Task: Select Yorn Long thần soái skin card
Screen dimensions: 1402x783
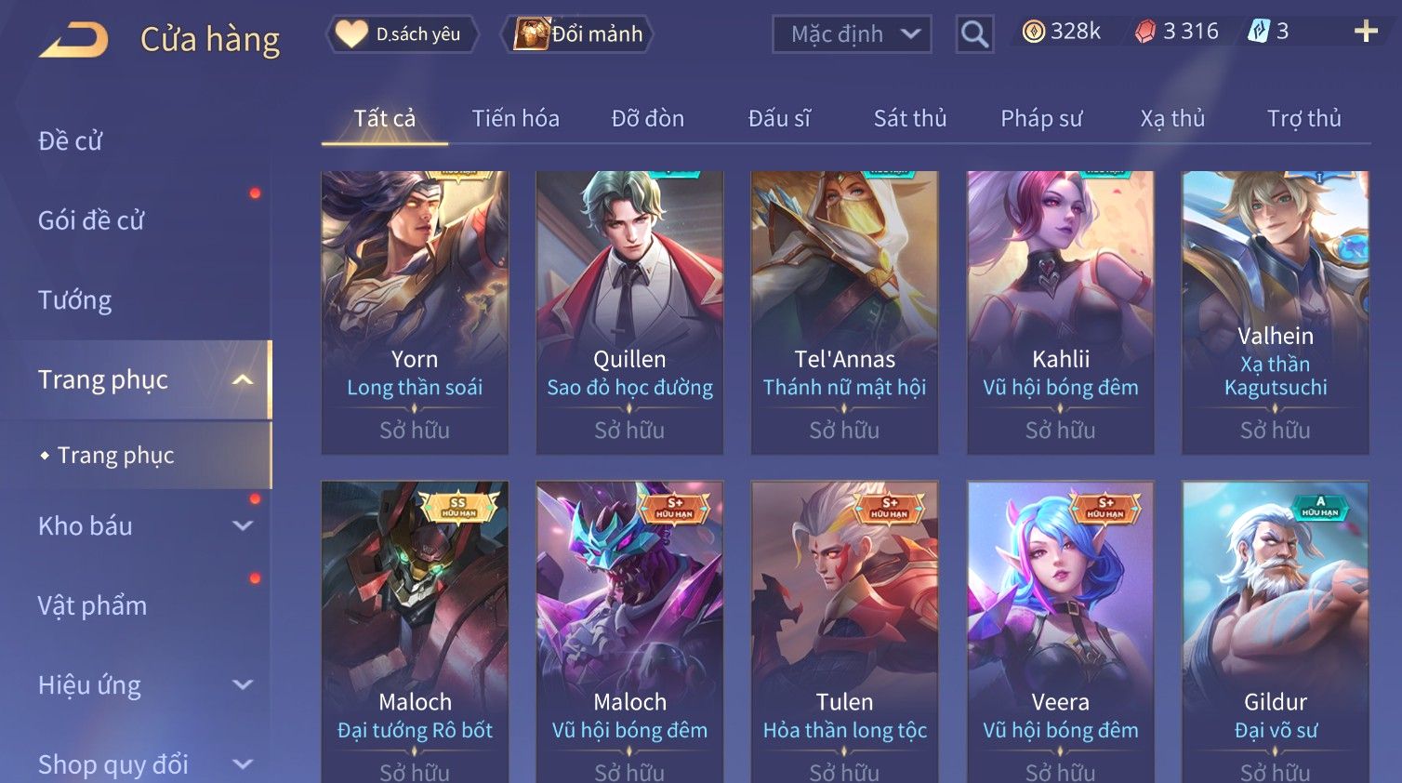Action: point(415,312)
